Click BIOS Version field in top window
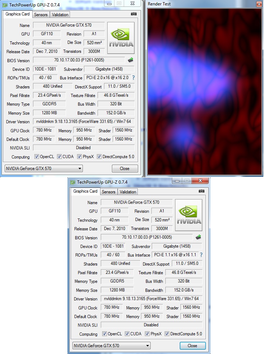 coord(79,60)
